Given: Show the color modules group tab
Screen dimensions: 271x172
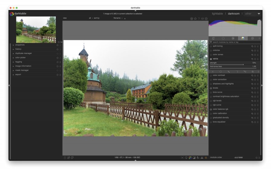Looking at the screenshot, I should point(242,38).
